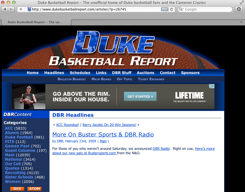Click the GET STARTED ad button

(140, 97)
